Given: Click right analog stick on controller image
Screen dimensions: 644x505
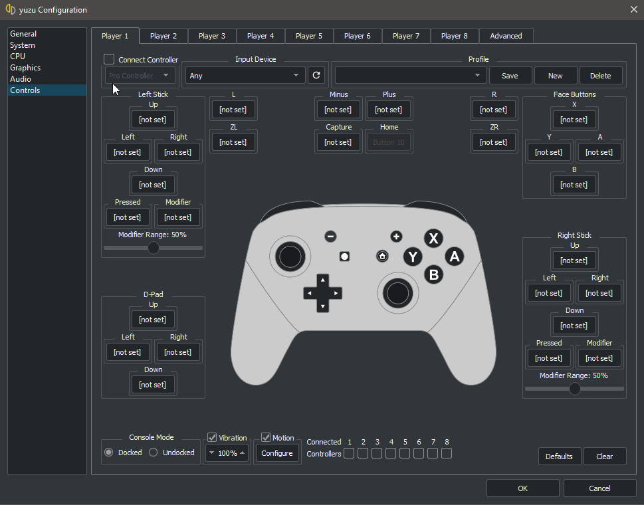Looking at the screenshot, I should click(x=397, y=294).
